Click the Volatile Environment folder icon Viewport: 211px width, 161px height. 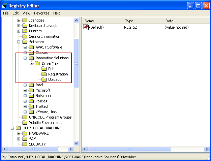pyautogui.click(x=25, y=123)
